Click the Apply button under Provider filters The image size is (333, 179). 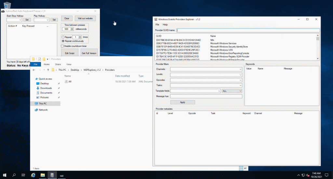tap(182, 102)
